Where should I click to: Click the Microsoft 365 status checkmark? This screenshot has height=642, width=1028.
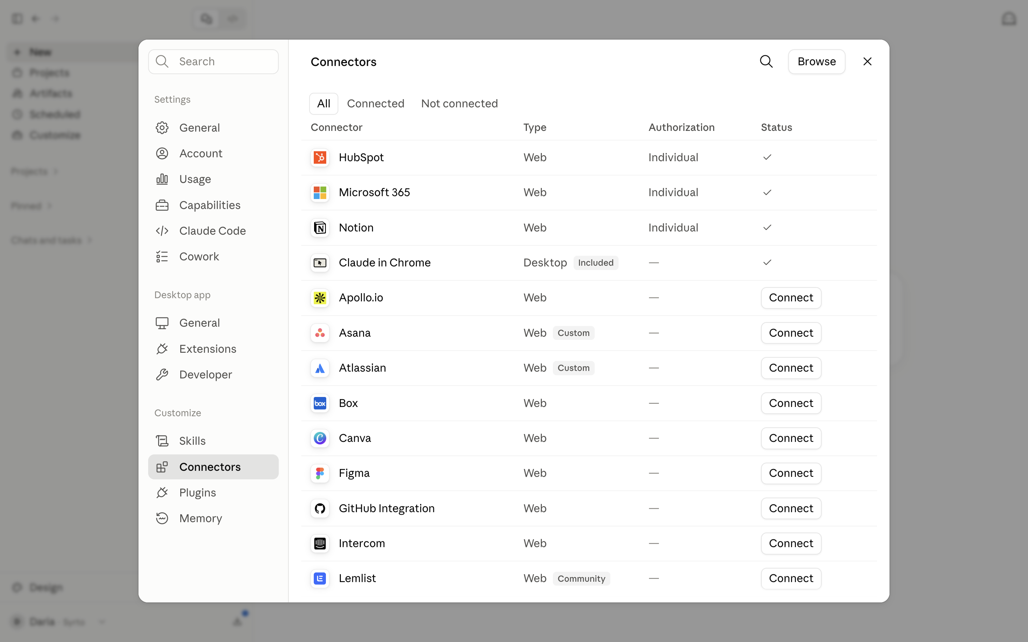point(767,192)
